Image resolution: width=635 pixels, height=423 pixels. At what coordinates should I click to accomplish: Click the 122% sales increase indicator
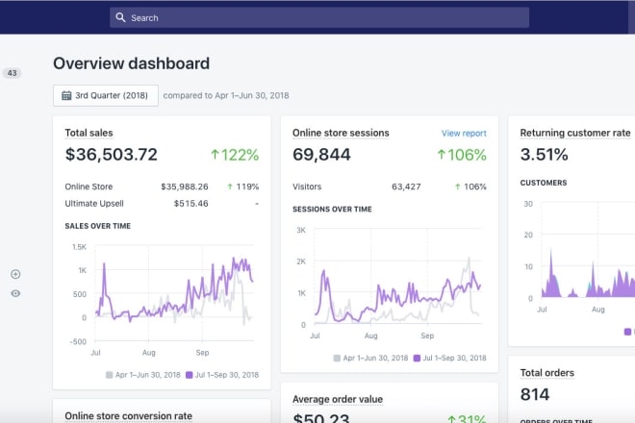tap(235, 155)
